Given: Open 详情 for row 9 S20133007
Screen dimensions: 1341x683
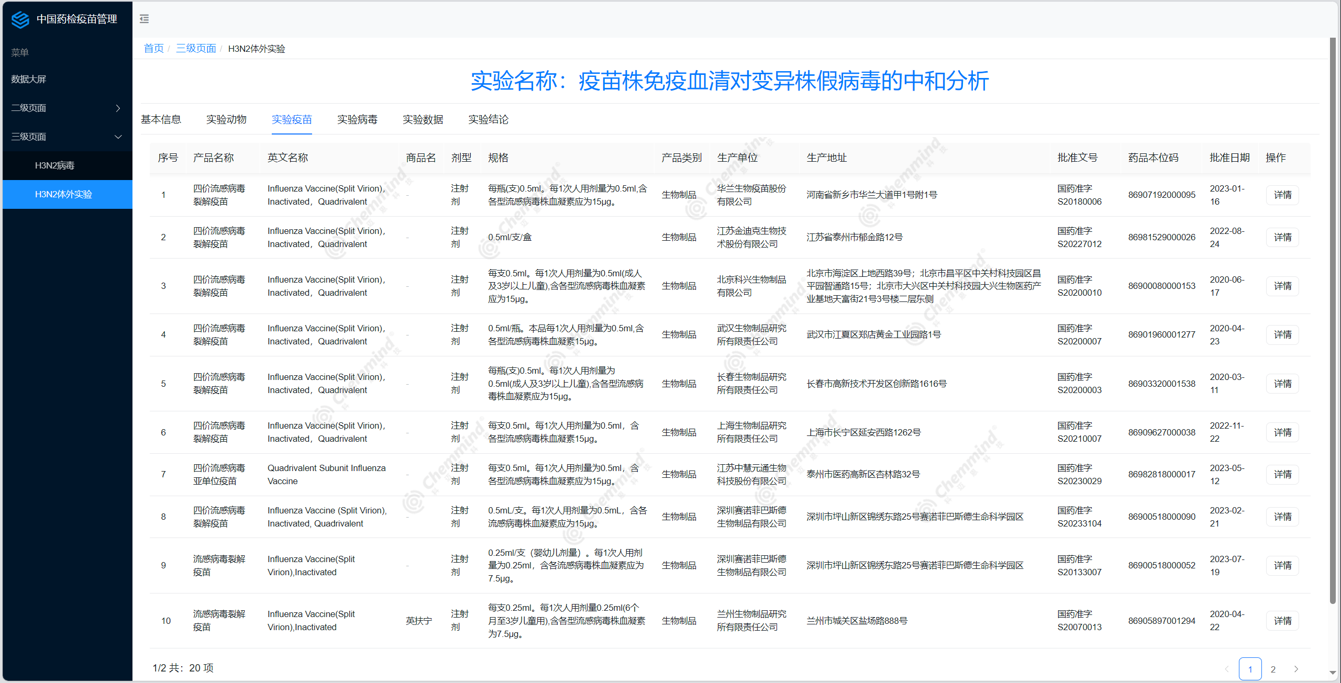Looking at the screenshot, I should point(1282,565).
